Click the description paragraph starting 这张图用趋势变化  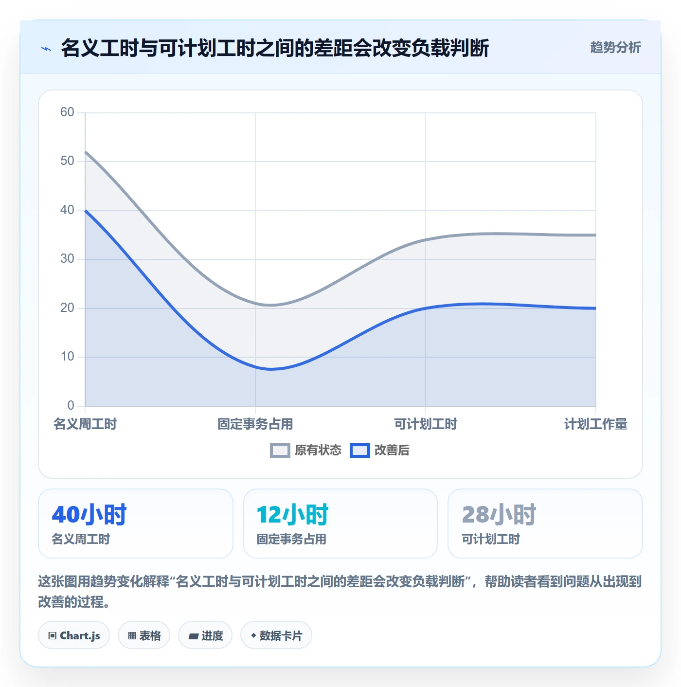tap(340, 592)
